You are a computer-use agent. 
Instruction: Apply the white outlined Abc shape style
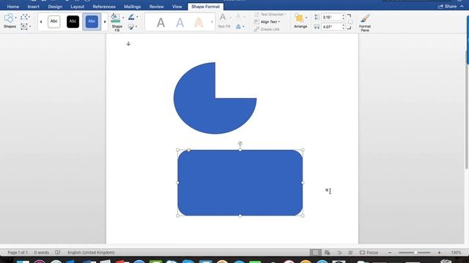pyautogui.click(x=53, y=21)
